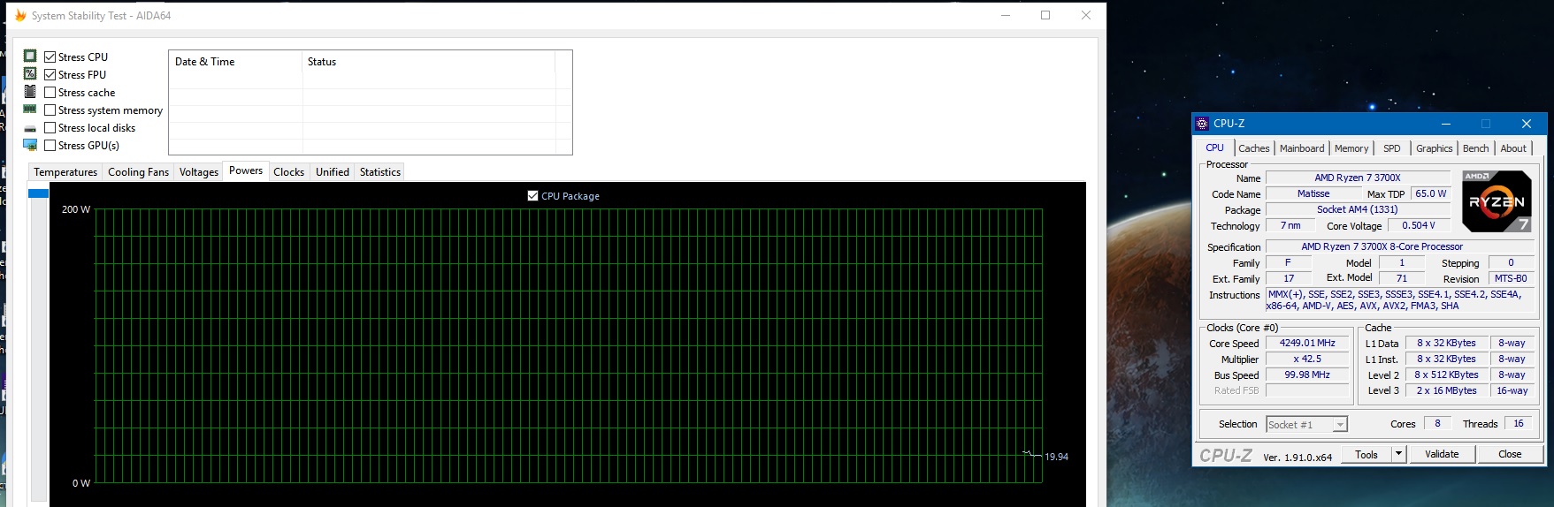Toggle the CPU Package graph checkbox
The height and width of the screenshot is (507, 1554).
click(532, 195)
